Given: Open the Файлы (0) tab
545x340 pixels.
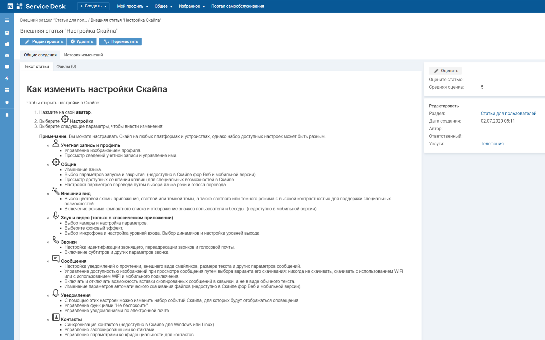Looking at the screenshot, I should 66,66.
